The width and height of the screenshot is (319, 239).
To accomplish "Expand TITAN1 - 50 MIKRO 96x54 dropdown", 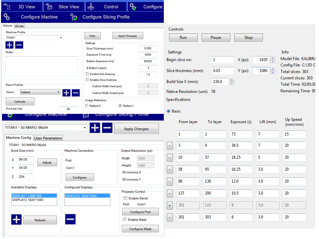I will tap(84, 128).
